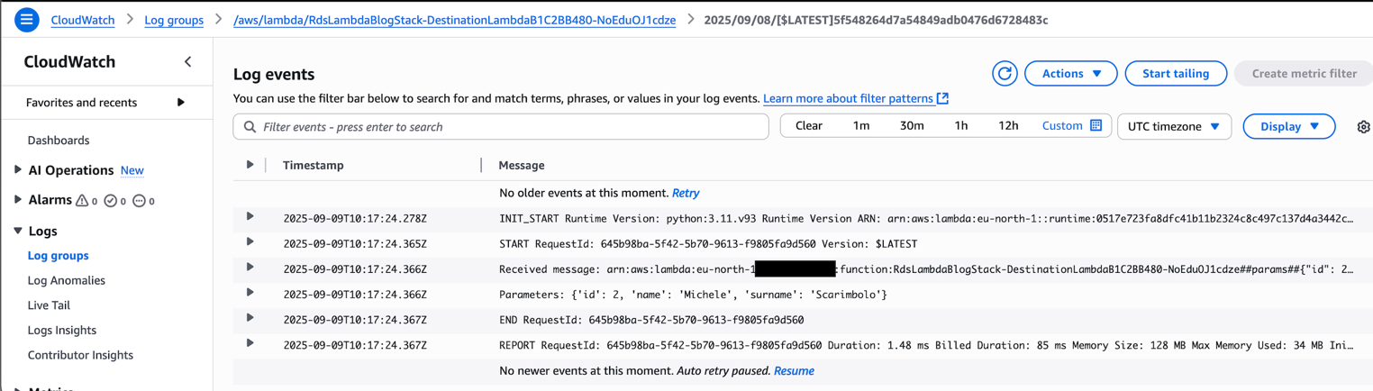Screen dimensions: 1373x391
Task: Select the 1h time range
Action: click(x=961, y=126)
